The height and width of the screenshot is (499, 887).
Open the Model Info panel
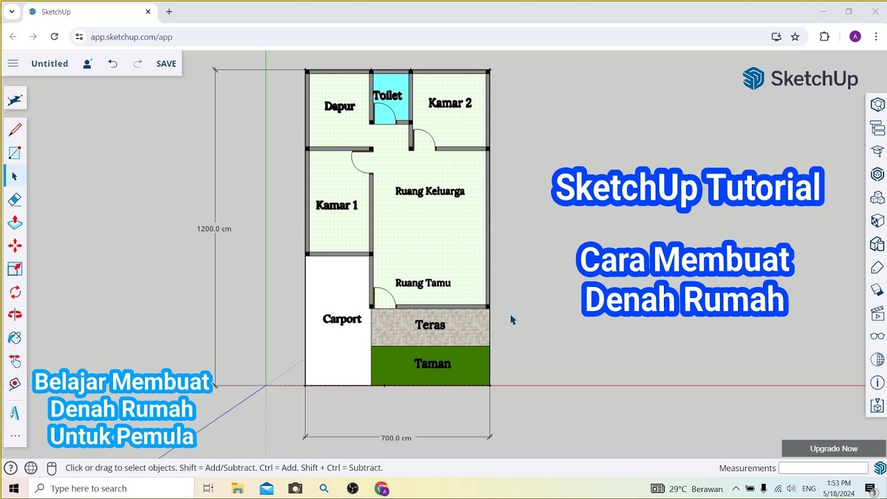point(877,383)
